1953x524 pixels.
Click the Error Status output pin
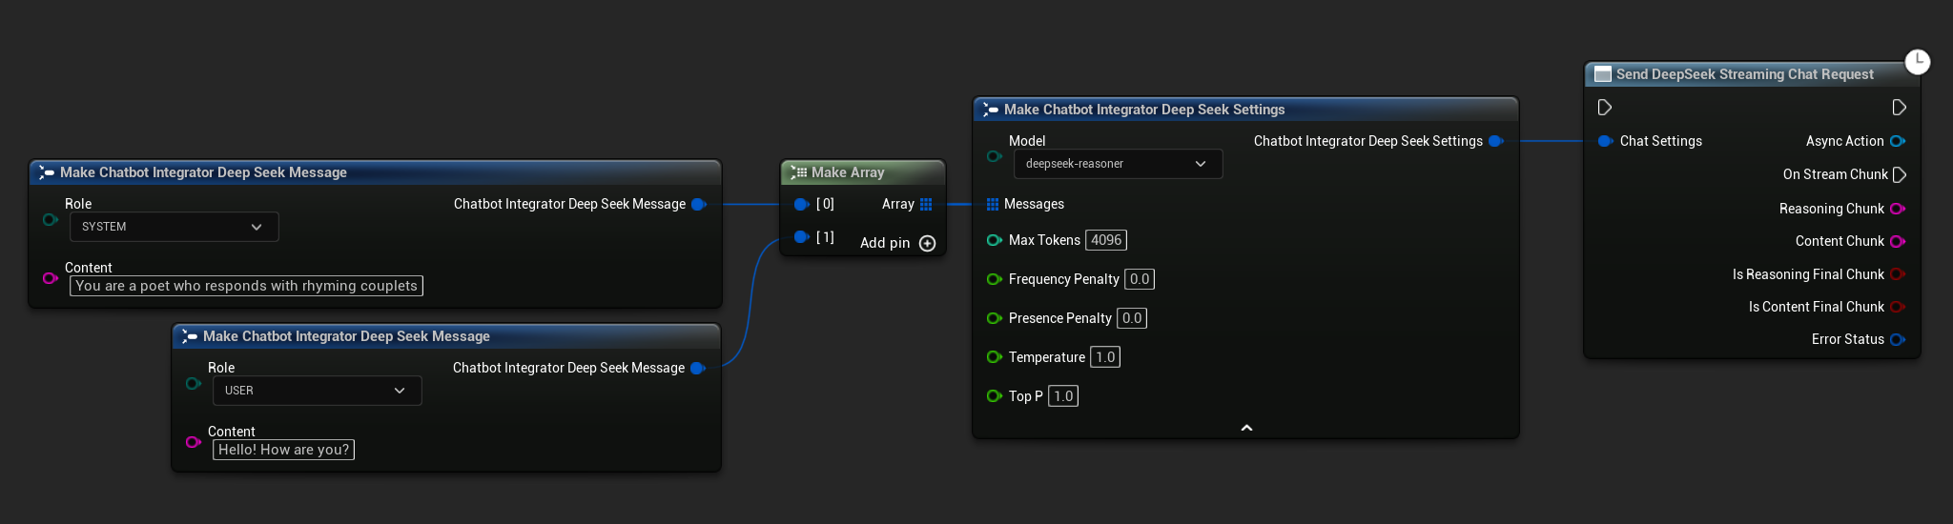coord(1897,339)
